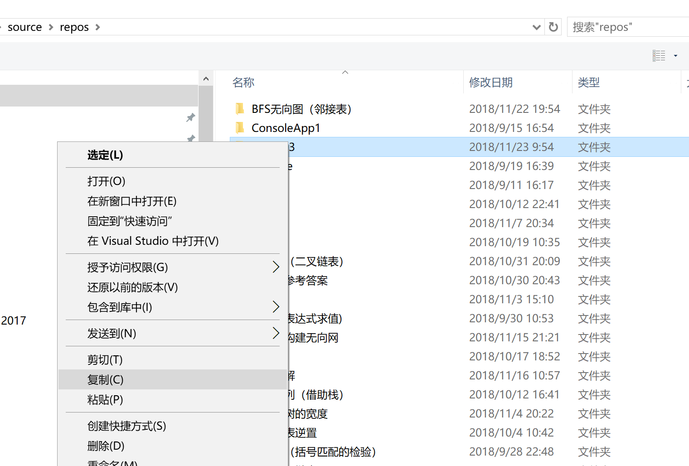Click the row dated 2018/11/16 10:57

pos(488,376)
